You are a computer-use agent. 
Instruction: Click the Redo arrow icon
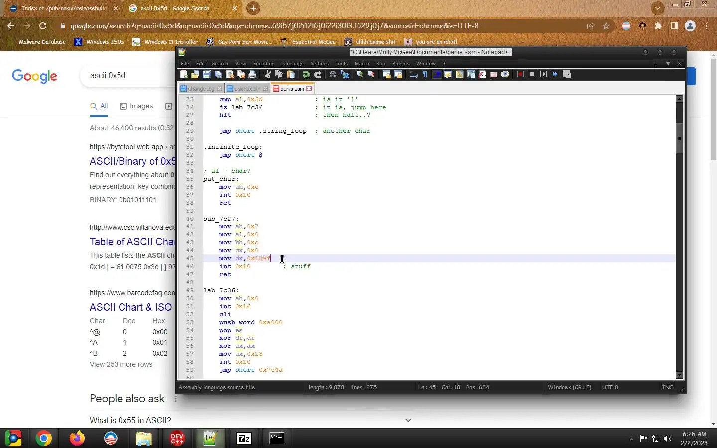318,74
